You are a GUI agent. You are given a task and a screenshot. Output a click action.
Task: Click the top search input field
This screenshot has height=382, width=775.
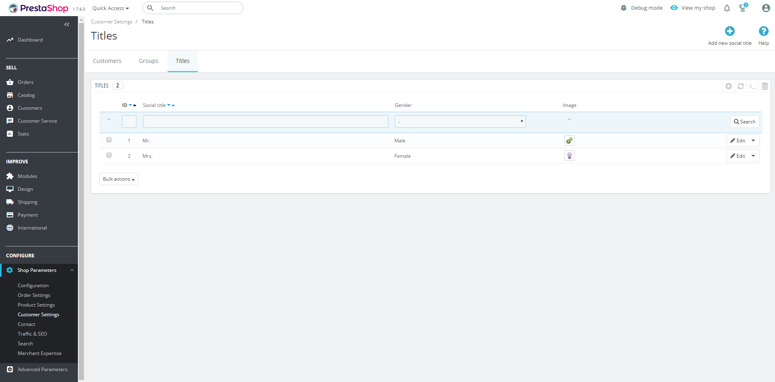pos(193,8)
